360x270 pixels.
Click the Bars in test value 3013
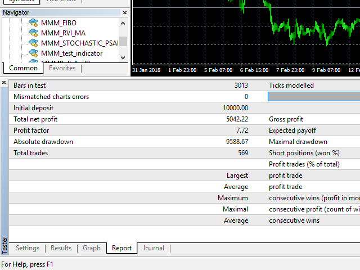click(x=241, y=85)
